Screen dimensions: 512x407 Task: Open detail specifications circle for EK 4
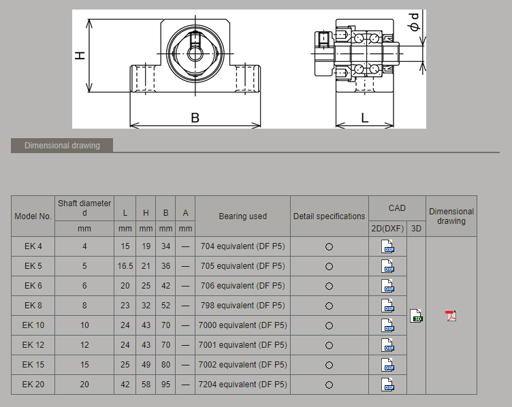tap(329, 247)
